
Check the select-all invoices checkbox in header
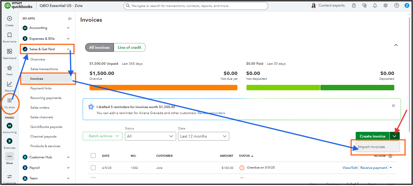(93, 156)
